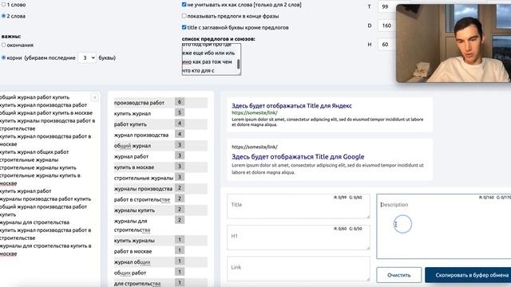Image resolution: width=511 pixels, height=287 pixels.
Task: Click the "купить журнал" phrase row
Action: 160,113
